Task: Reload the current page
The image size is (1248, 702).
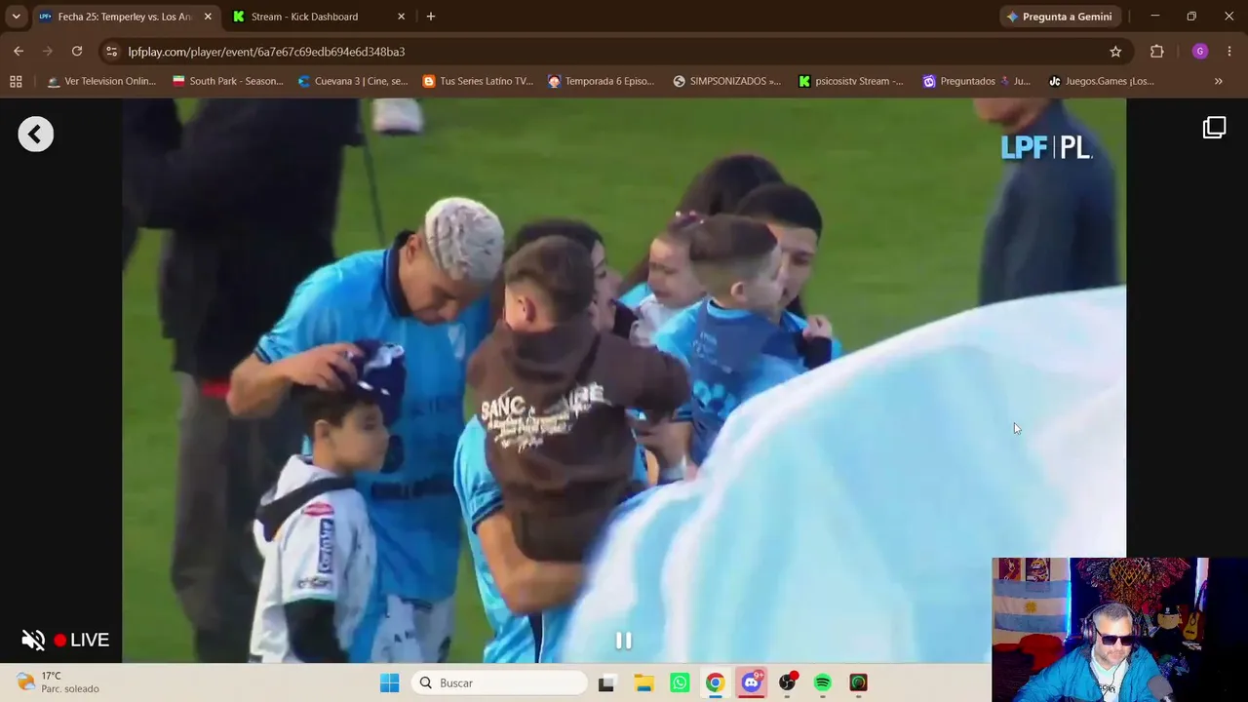Action: click(x=77, y=52)
